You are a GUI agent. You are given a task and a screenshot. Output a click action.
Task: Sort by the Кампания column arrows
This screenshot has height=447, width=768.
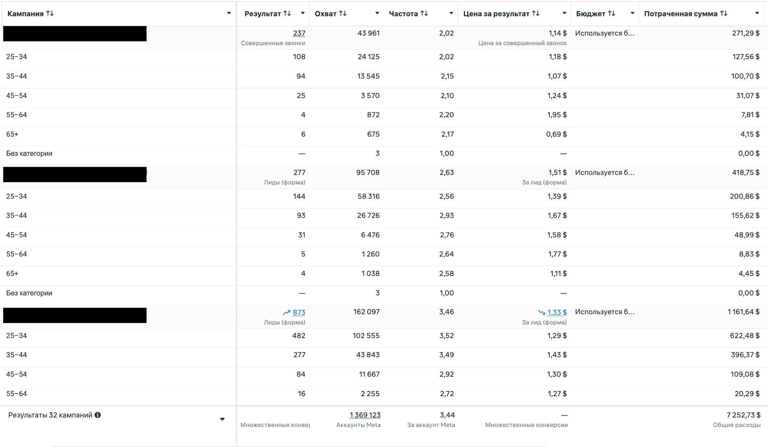tap(50, 13)
